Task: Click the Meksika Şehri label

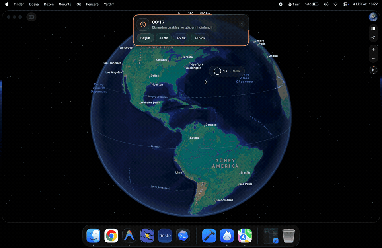Action: 150,103
